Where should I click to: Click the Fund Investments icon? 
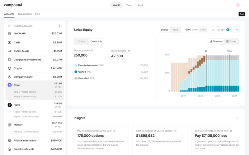[x=10, y=149]
